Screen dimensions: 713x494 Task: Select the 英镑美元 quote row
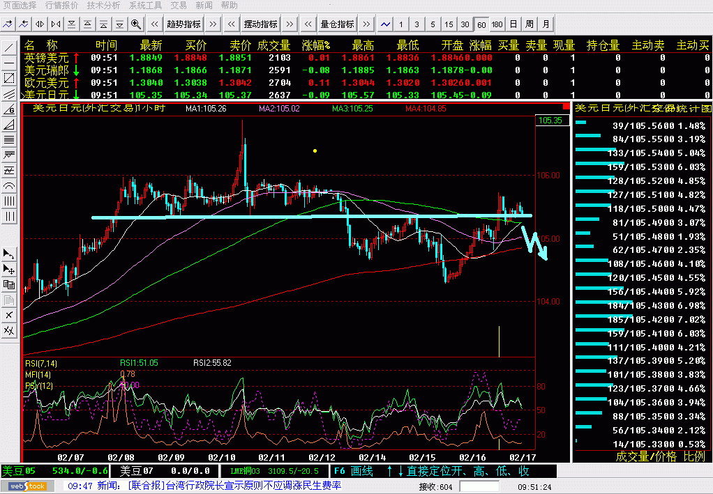click(366, 58)
